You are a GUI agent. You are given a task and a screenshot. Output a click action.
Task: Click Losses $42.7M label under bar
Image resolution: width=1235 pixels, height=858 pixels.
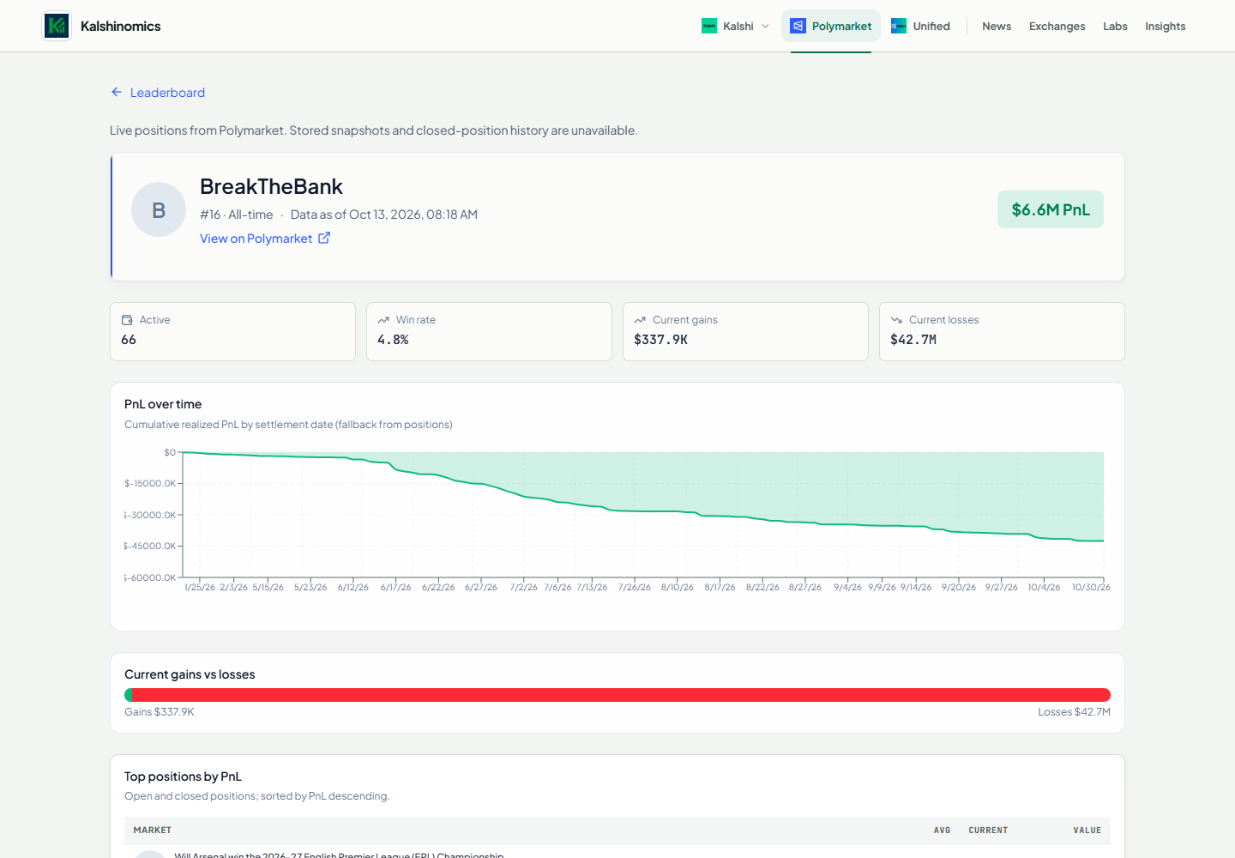[x=1074, y=712]
